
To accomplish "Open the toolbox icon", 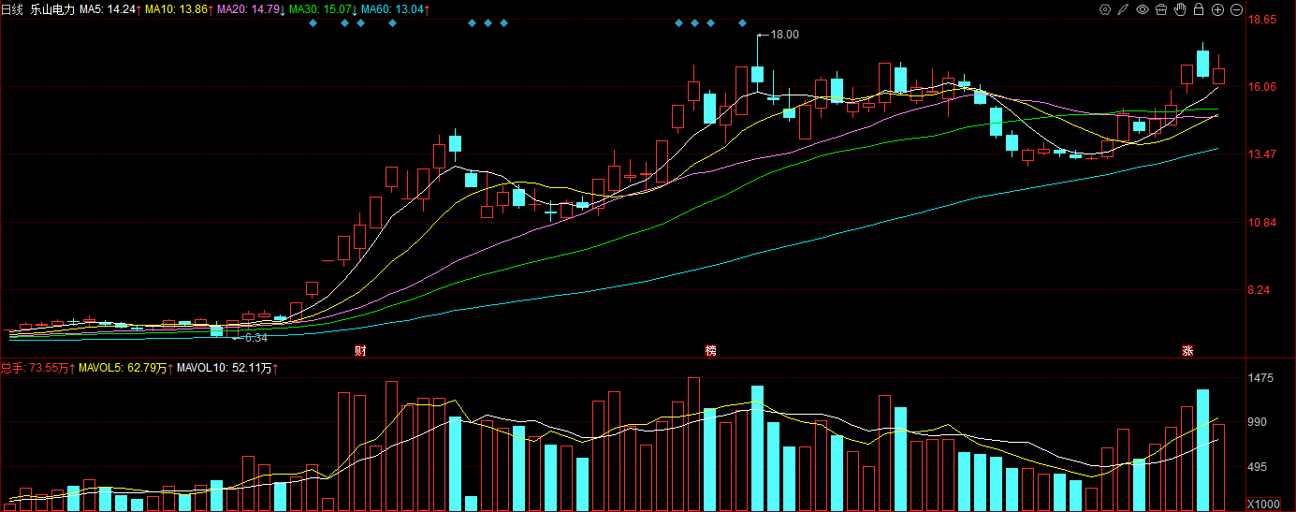I will [1161, 9].
